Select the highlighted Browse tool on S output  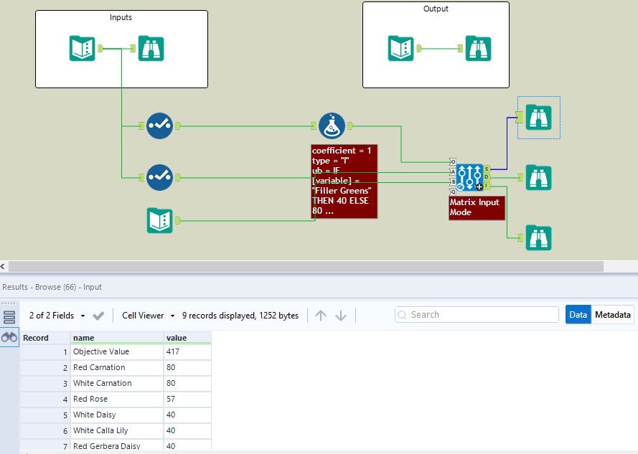538,118
